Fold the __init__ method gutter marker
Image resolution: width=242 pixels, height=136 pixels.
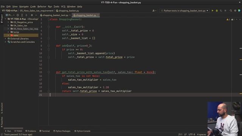[x=49, y=27]
